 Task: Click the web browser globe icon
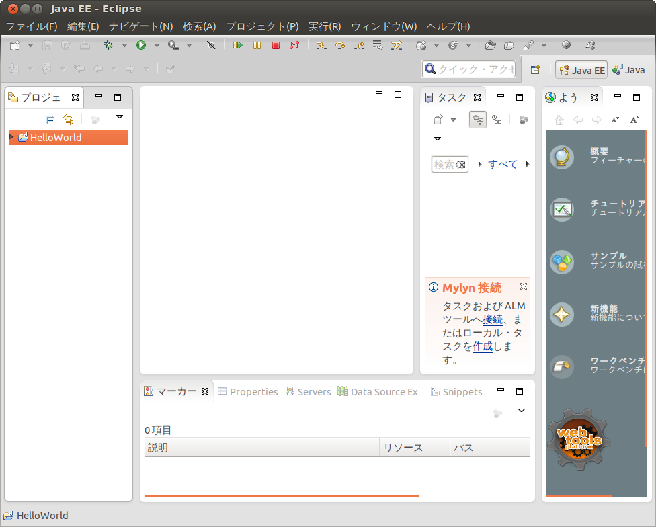(x=566, y=45)
